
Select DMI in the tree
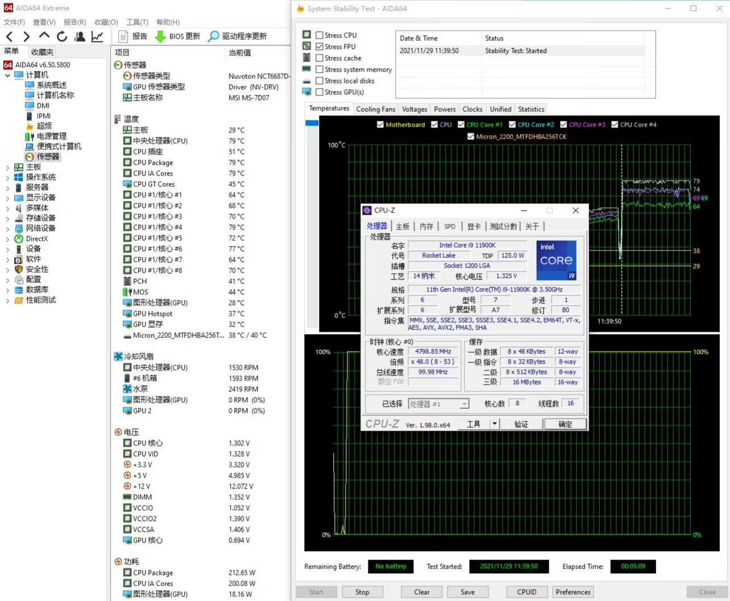pyautogui.click(x=43, y=105)
